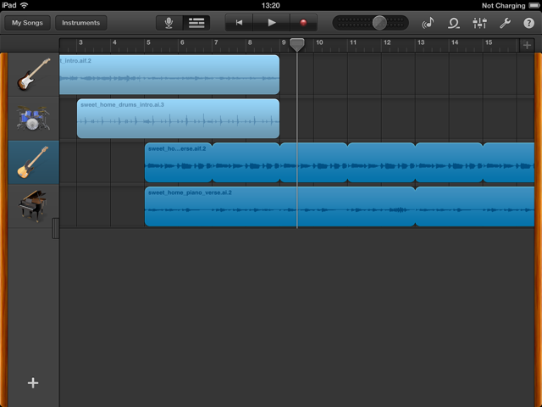Switch to the microphone instrument view
The width and height of the screenshot is (542, 407).
click(169, 23)
